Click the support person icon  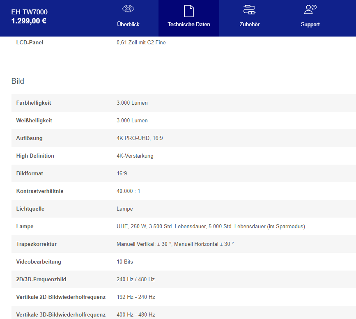coord(310,9)
